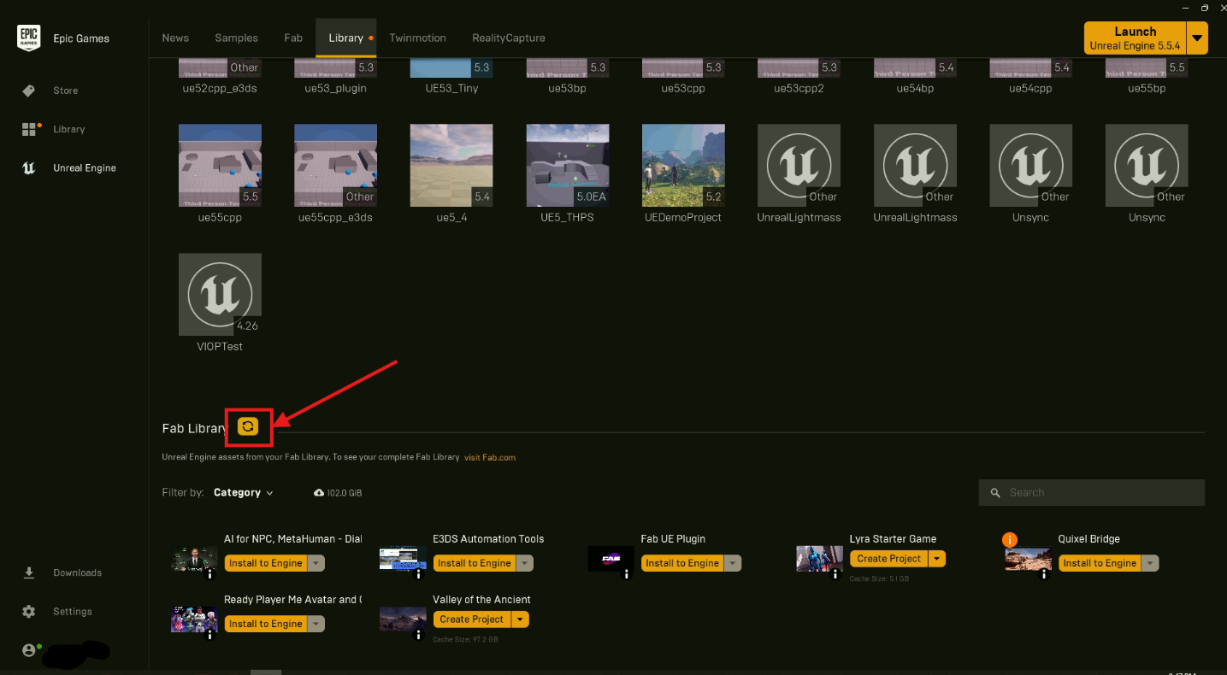Install E3DS Automation Tools to Engine

(x=474, y=563)
